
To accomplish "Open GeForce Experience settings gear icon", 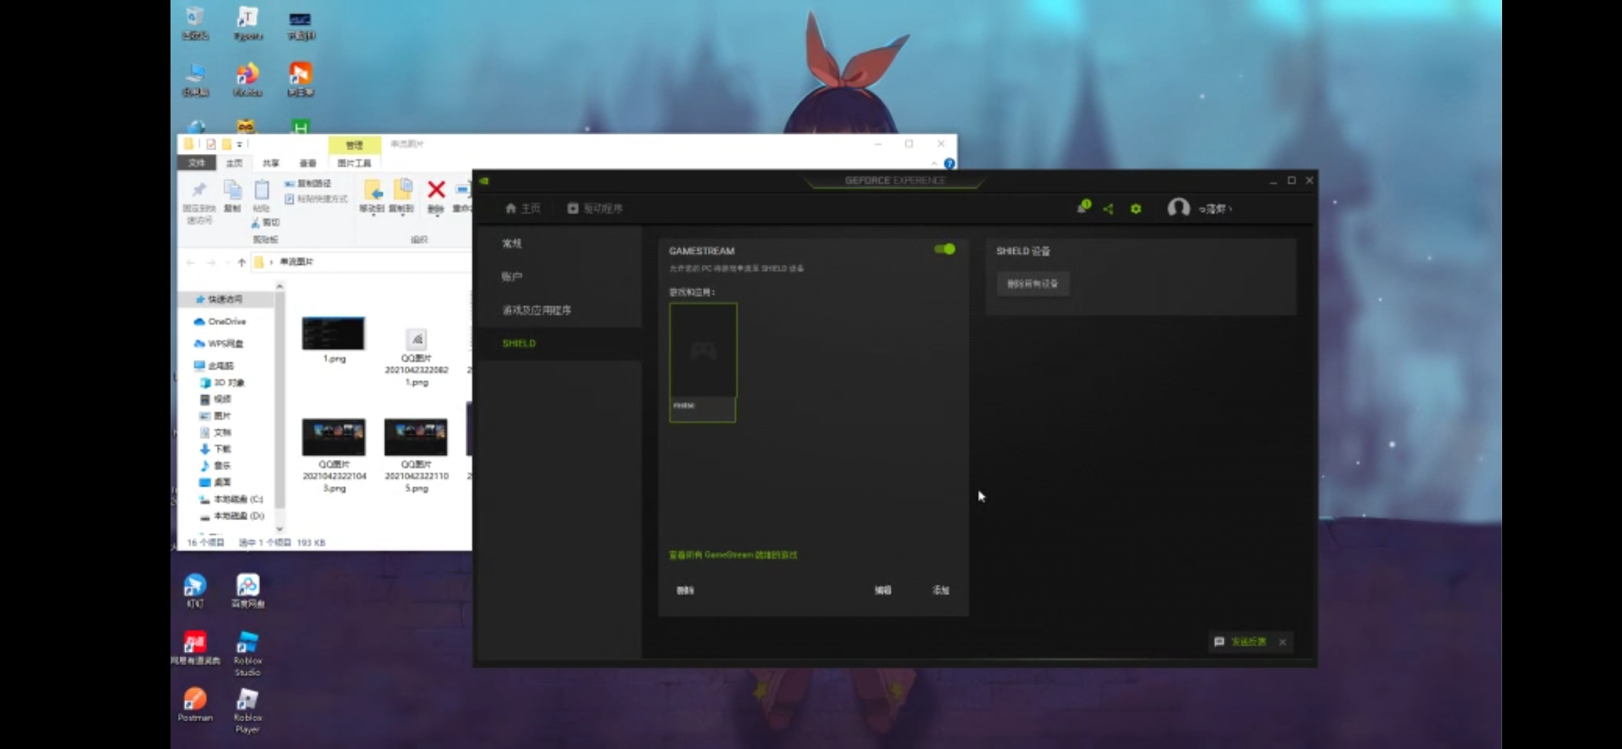I will click(1135, 209).
